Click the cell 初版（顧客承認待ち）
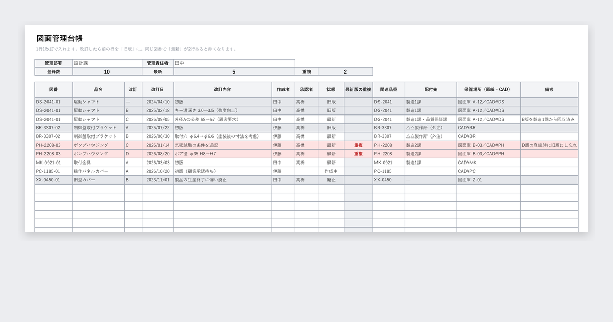The width and height of the screenshot is (613, 322). tap(222, 171)
